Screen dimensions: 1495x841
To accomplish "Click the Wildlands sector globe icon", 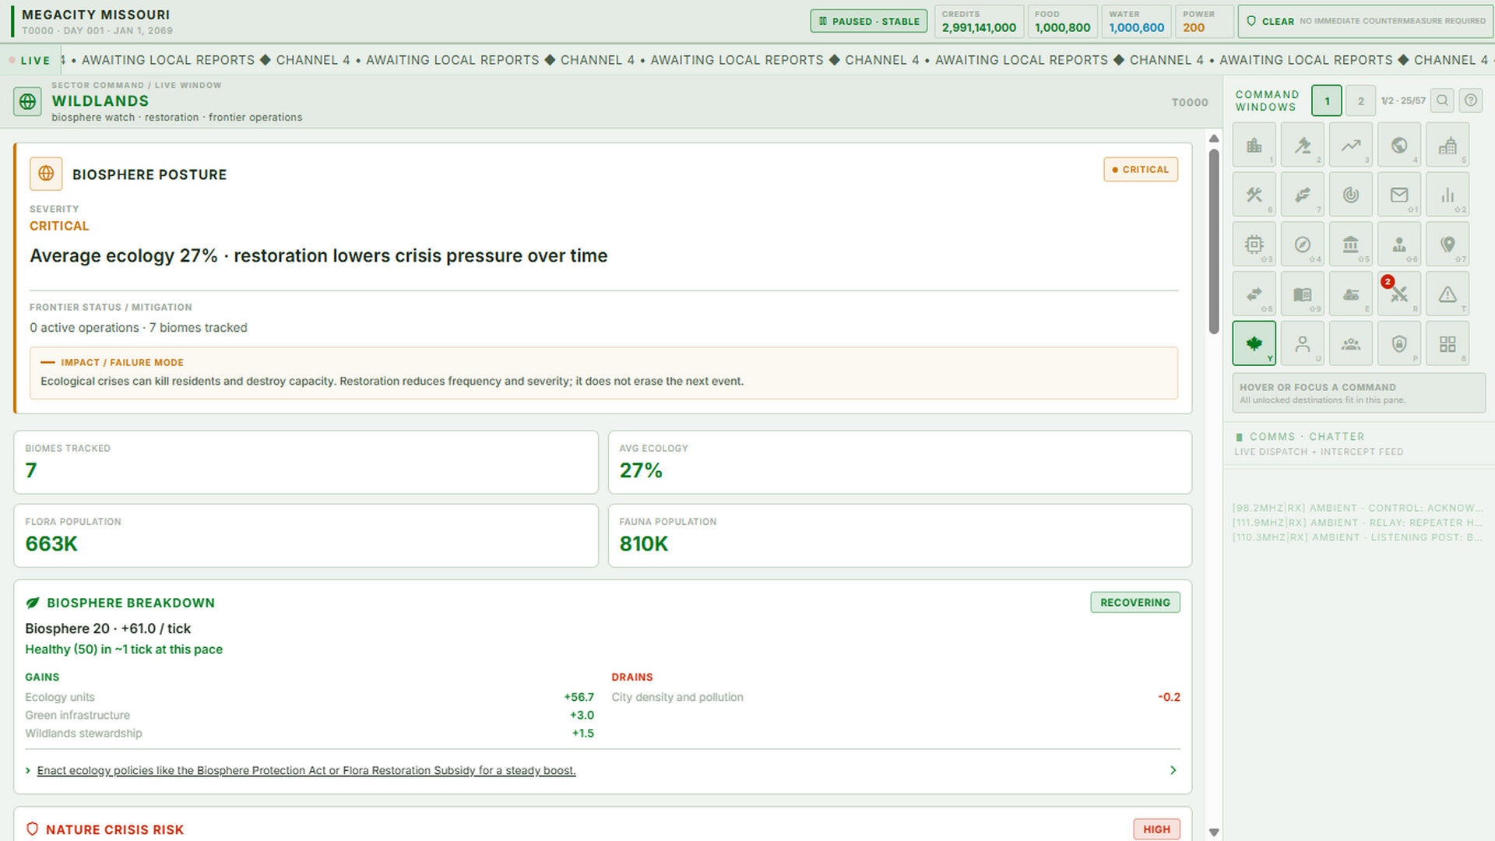I will [27, 101].
